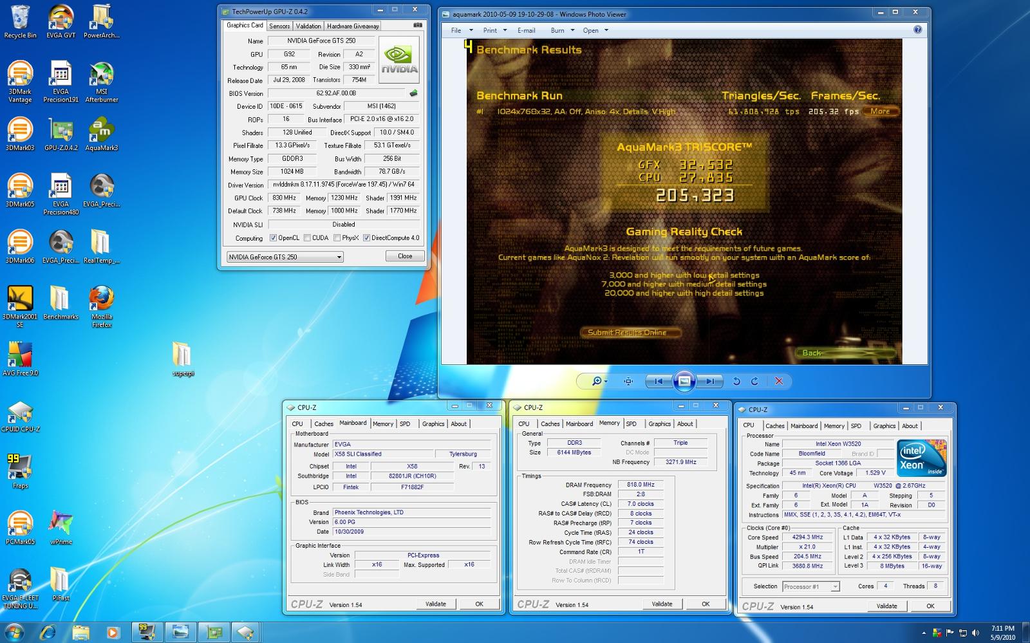1030x643 pixels.
Task: Launch the PCMark05 shortcut
Action: coord(20,527)
